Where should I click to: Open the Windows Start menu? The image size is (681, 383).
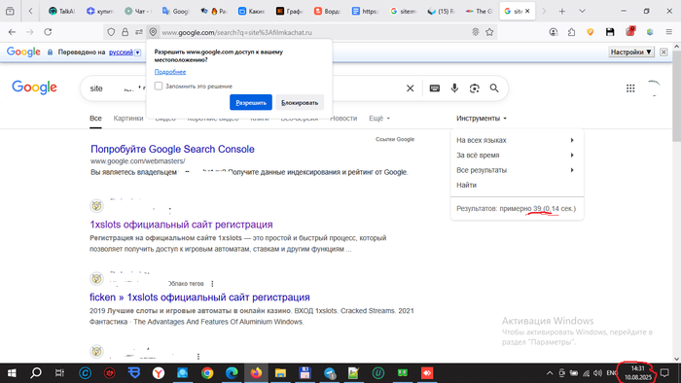point(12,373)
